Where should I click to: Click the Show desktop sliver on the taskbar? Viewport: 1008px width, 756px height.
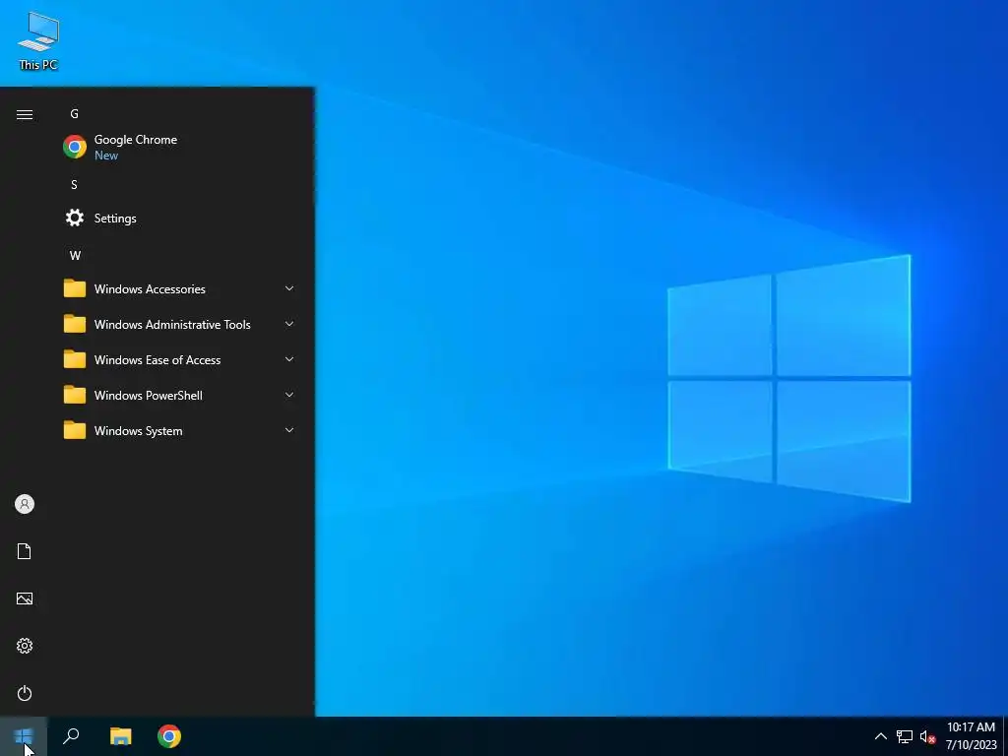[x=1005, y=736]
